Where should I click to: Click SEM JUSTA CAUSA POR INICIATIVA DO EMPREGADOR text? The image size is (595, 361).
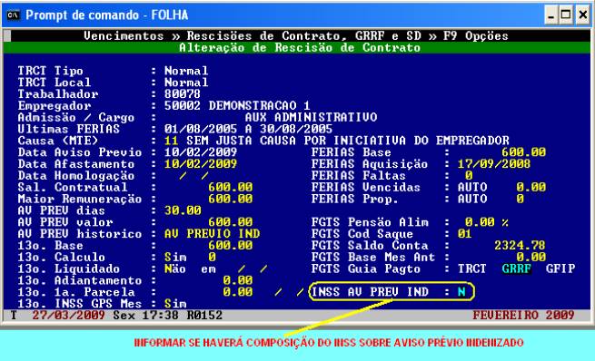pos(348,141)
